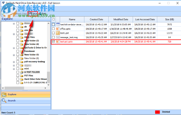Select the New folder (4) tree item

[31, 44]
